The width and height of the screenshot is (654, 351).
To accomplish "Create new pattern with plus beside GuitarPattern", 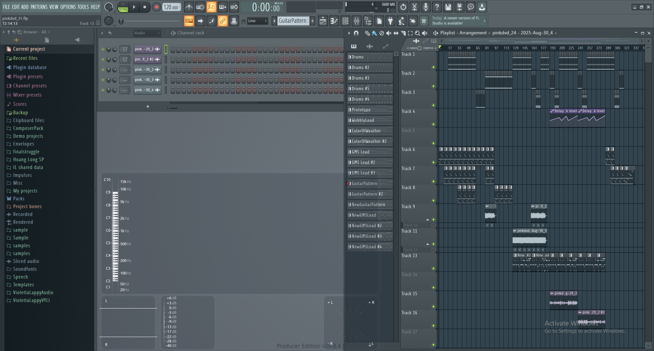I will (312, 21).
